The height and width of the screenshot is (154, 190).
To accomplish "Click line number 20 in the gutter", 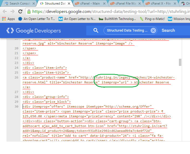I will click(16, 48).
